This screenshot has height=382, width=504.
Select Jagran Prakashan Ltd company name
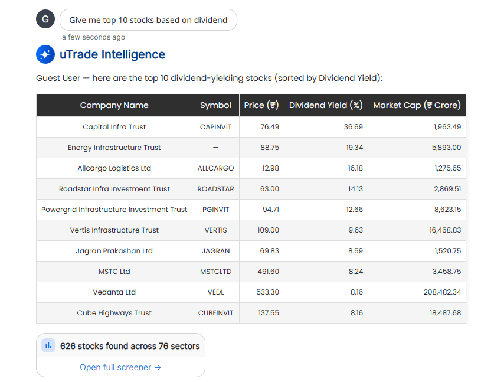114,251
